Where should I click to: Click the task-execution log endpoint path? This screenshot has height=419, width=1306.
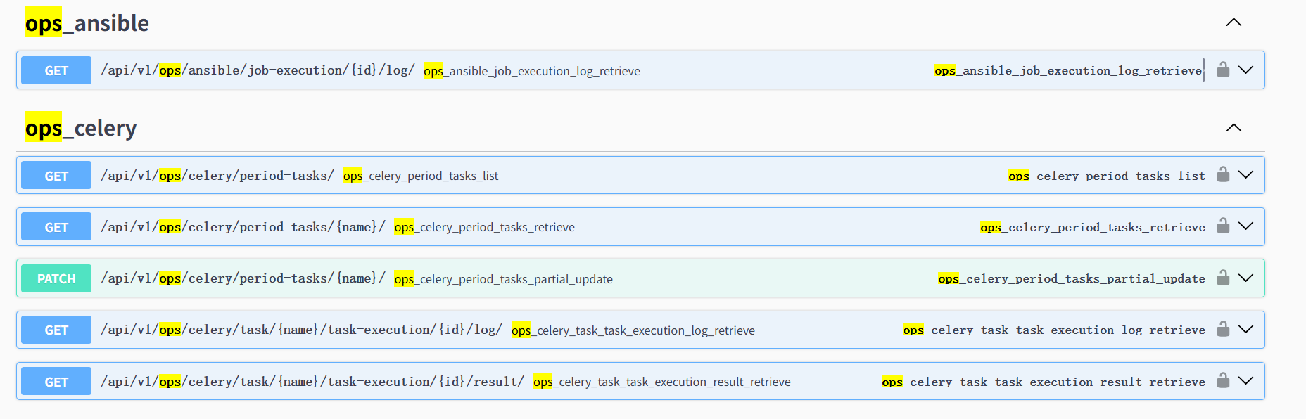(x=301, y=330)
